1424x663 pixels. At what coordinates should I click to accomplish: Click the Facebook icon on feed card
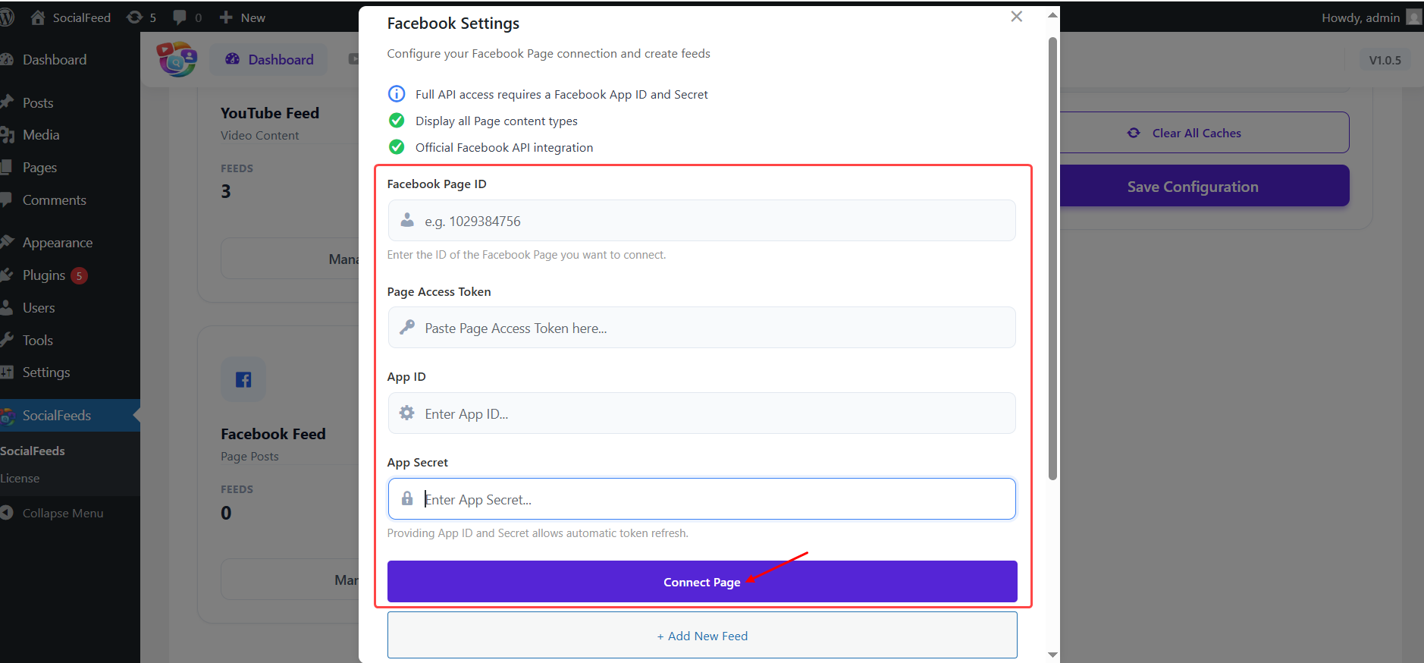coord(243,379)
